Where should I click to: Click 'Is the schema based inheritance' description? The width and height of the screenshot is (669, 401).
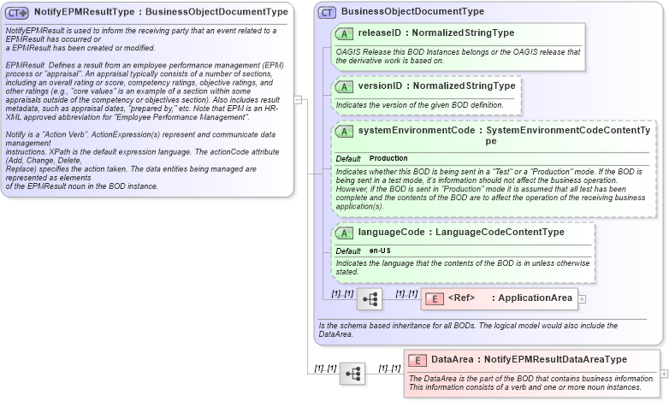(468, 330)
